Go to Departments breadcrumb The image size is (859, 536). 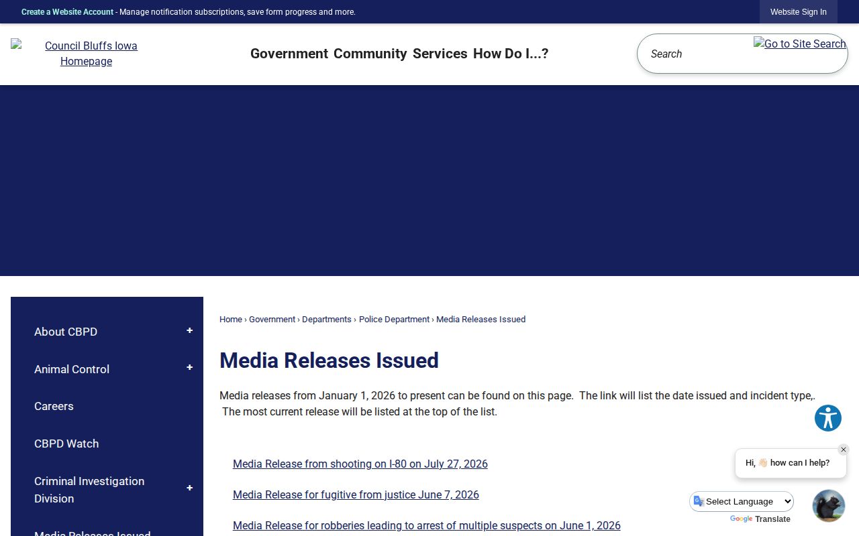[327, 320]
